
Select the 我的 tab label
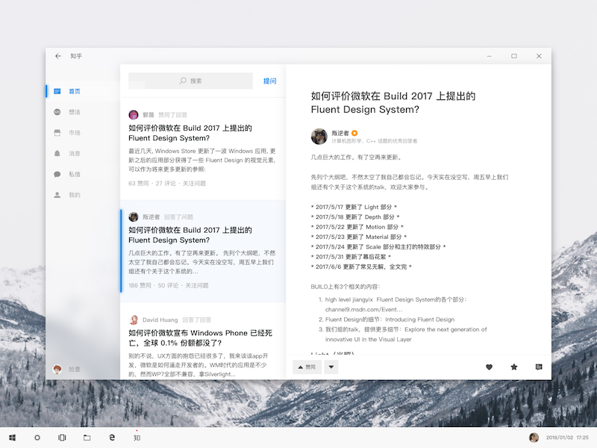pyautogui.click(x=75, y=195)
